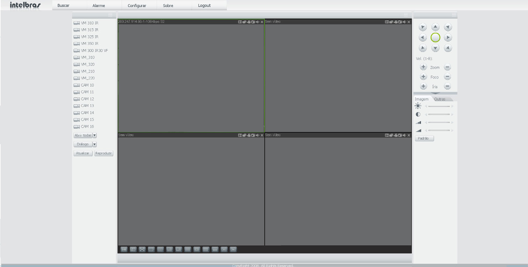Open the Sobre menu
The width and height of the screenshot is (528, 267).
click(168, 6)
